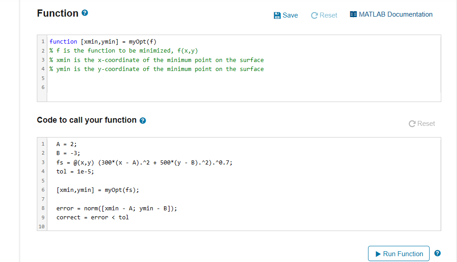Screen dimensions: 457x262
Task: Save the function code
Action: pos(286,15)
